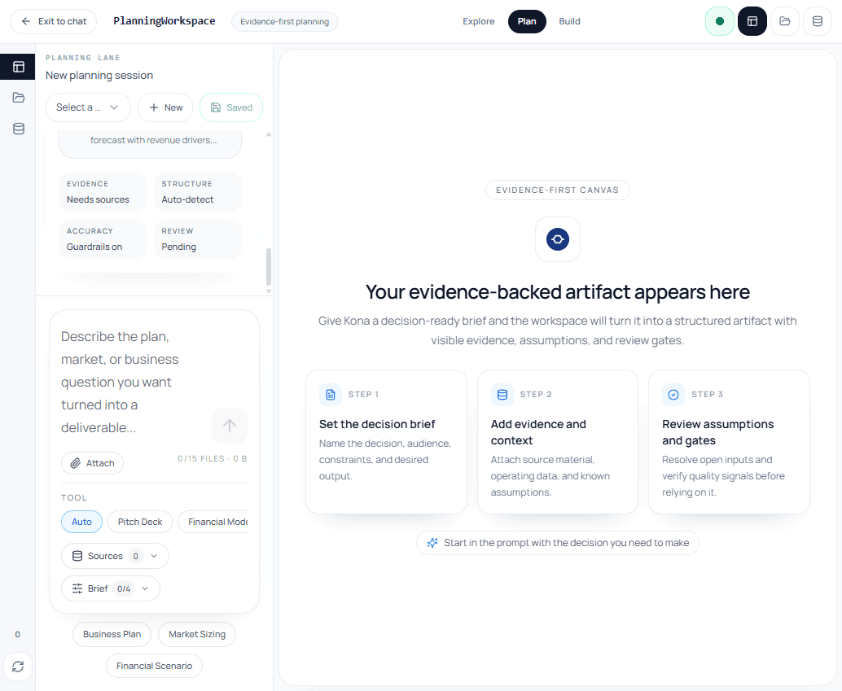The image size is (842, 691).
Task: Click the Sources database icon
Action: pyautogui.click(x=77, y=556)
